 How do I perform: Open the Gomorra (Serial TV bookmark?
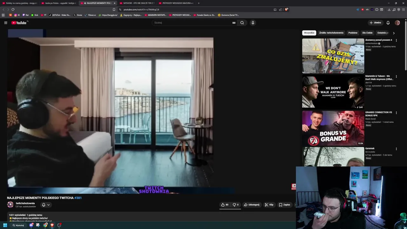point(228,15)
